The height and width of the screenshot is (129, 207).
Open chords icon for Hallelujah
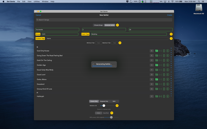(160, 96)
